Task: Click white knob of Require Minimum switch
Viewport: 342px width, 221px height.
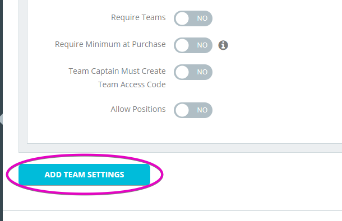Action: [182, 45]
